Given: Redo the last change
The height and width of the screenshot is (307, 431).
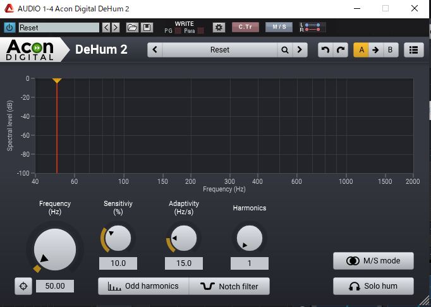Looking at the screenshot, I should (x=341, y=50).
